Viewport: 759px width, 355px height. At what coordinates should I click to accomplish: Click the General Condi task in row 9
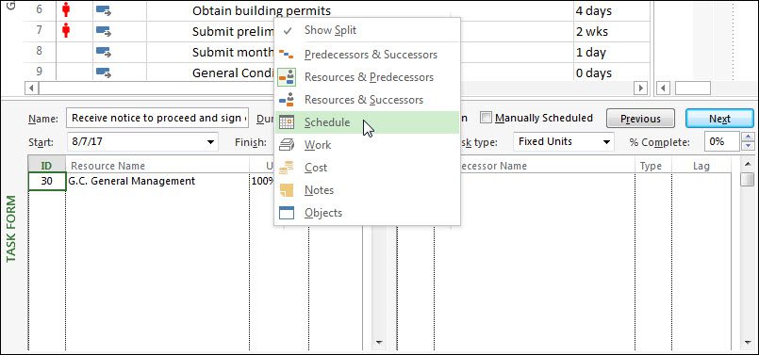click(233, 73)
